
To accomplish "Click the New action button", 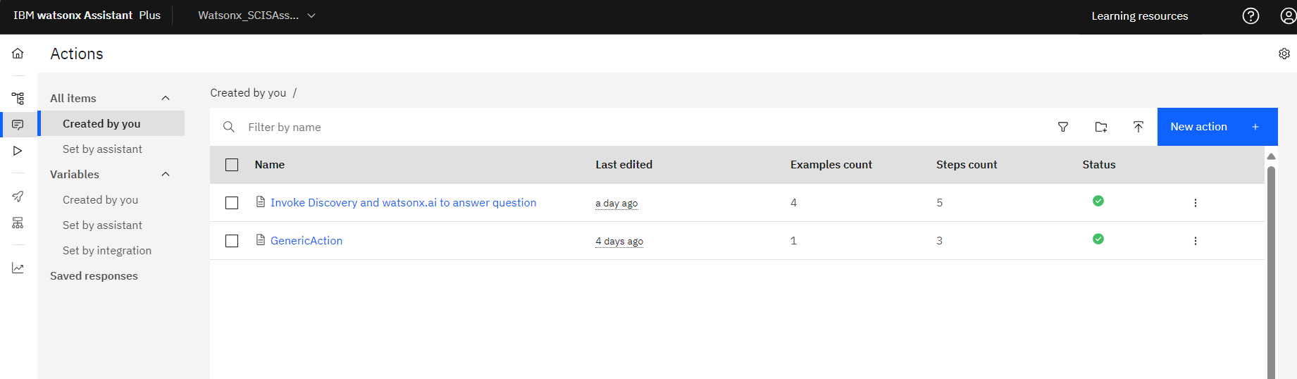I will [1217, 127].
